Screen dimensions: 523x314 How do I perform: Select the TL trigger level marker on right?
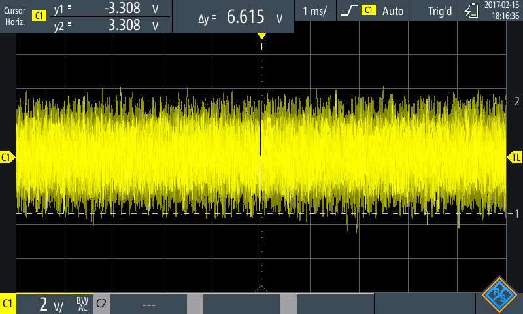pos(515,157)
